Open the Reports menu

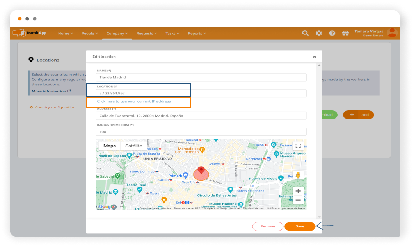pos(197,34)
